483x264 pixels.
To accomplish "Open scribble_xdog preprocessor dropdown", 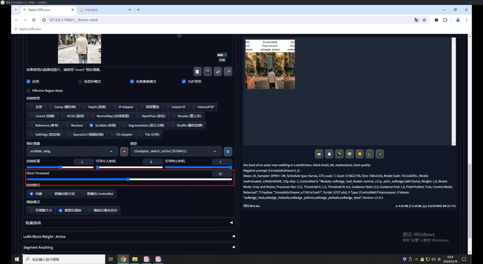I will pos(72,151).
